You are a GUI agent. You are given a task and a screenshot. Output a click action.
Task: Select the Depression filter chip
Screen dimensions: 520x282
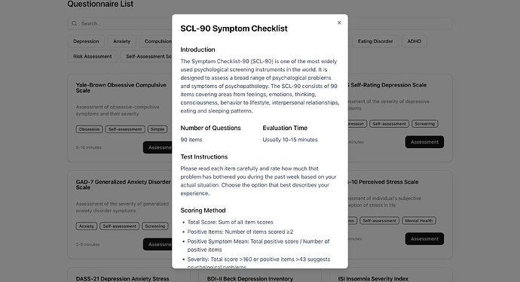coord(86,41)
